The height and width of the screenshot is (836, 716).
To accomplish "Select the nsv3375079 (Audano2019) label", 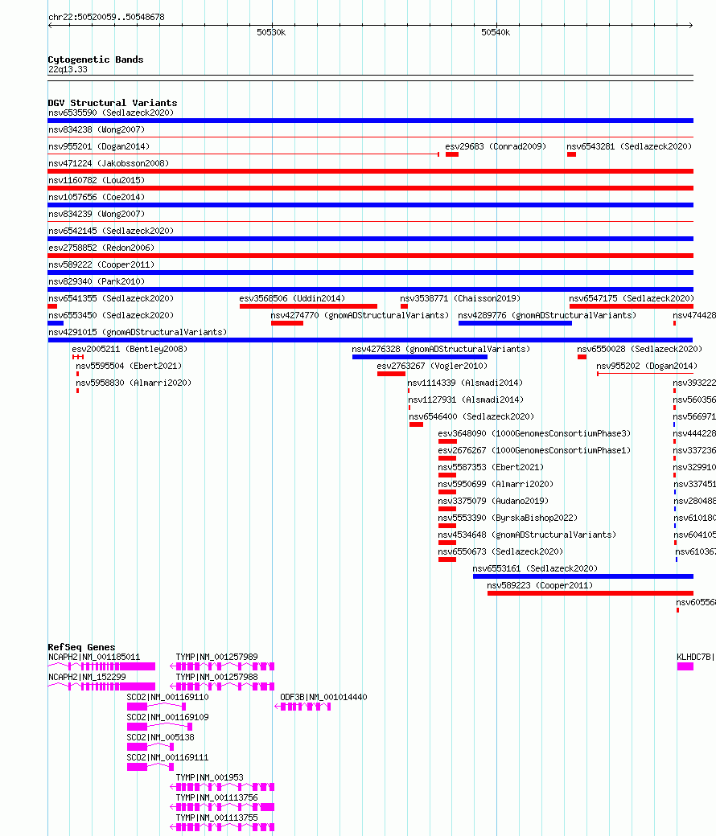I will 493,501.
